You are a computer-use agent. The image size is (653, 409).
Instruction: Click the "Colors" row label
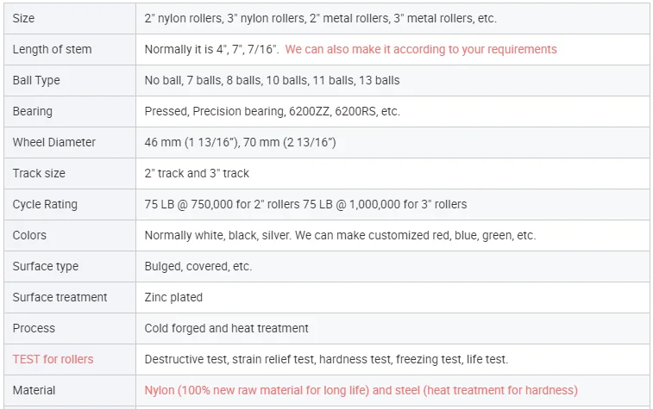click(30, 235)
